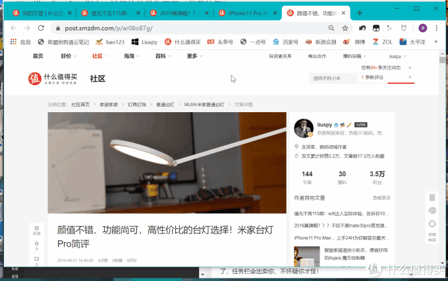Click the address bar URL
This screenshot has height=281, width=448.
click(x=109, y=28)
